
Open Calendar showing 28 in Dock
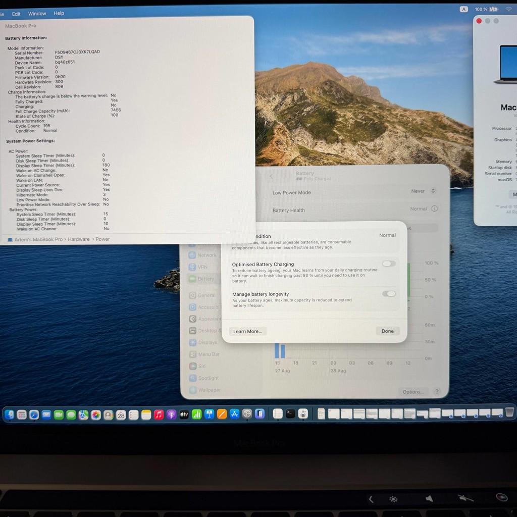pyautogui.click(x=121, y=415)
